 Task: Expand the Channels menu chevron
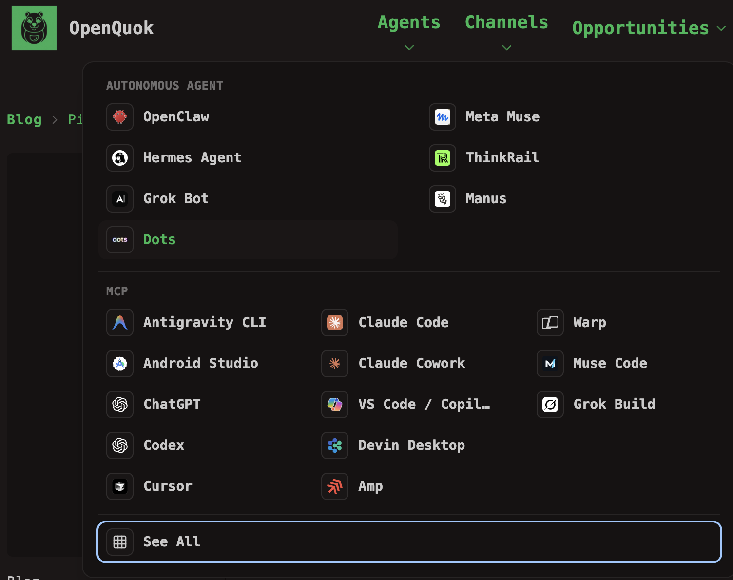click(507, 48)
